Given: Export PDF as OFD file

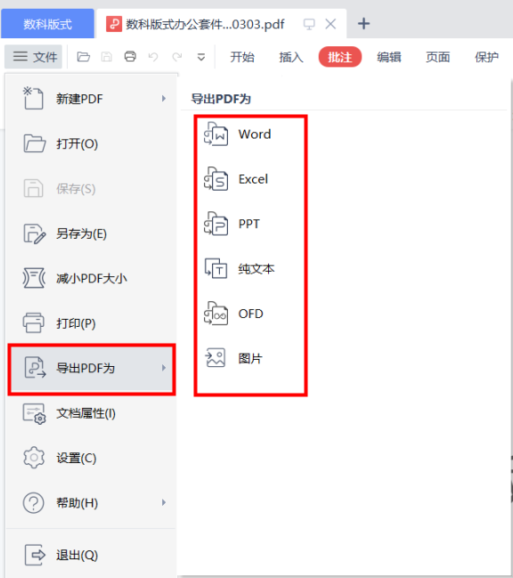Looking at the screenshot, I should [233, 313].
